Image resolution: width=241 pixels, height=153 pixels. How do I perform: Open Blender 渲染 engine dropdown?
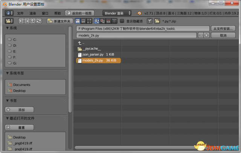[117, 13]
